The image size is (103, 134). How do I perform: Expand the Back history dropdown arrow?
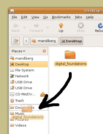25,28
